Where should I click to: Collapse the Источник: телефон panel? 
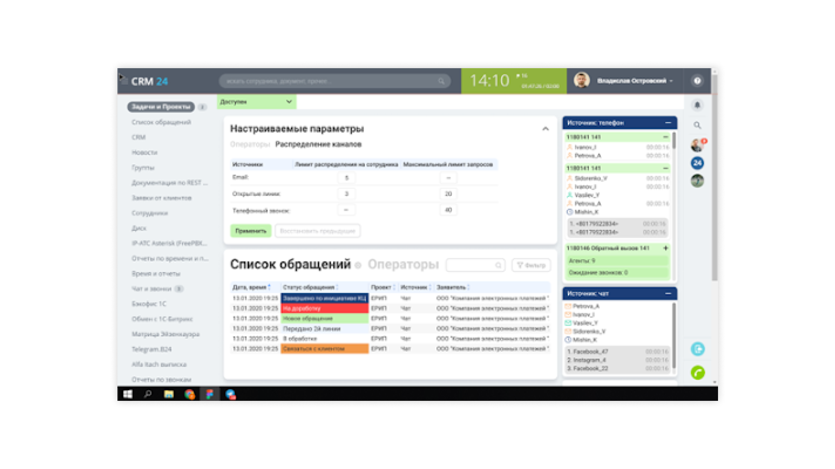click(668, 123)
